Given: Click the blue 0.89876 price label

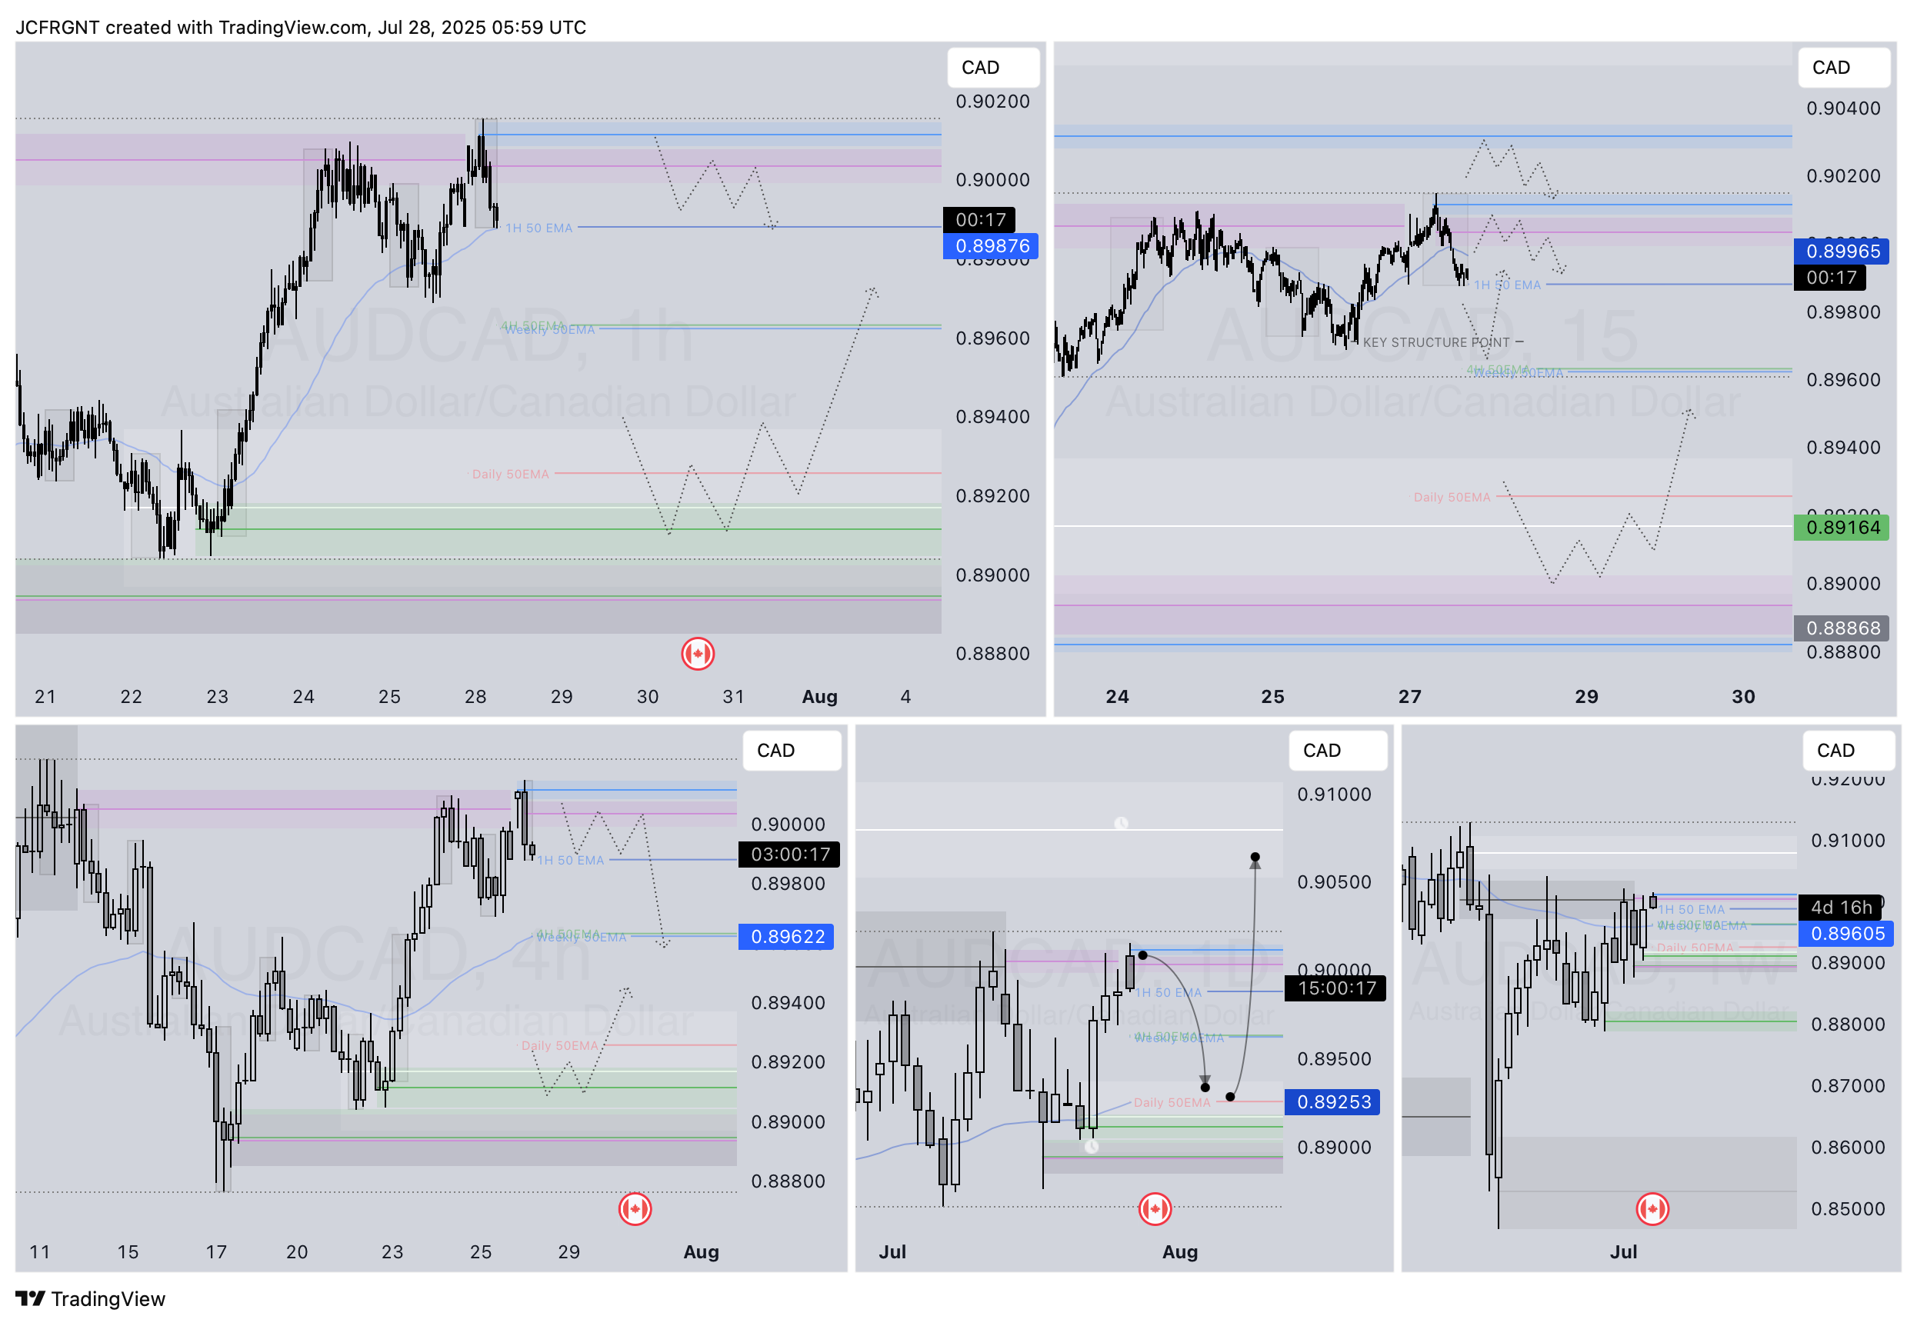Looking at the screenshot, I should pyautogui.click(x=991, y=246).
